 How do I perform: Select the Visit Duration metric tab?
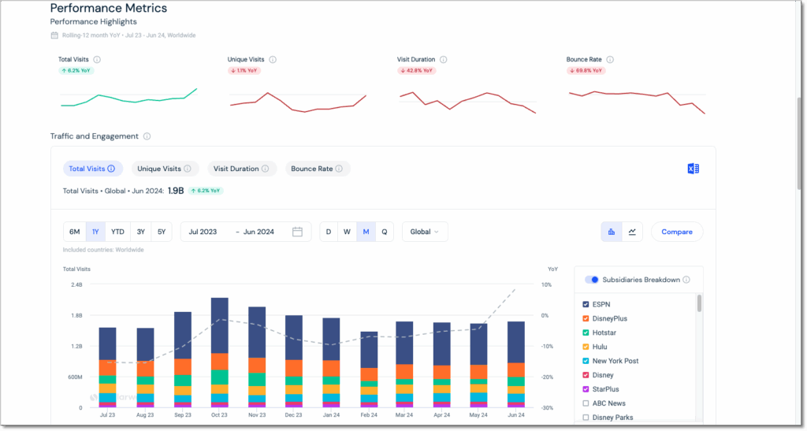[242, 169]
